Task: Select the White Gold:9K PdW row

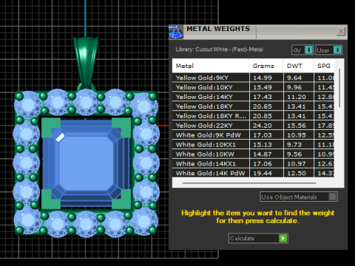Action: click(253, 135)
